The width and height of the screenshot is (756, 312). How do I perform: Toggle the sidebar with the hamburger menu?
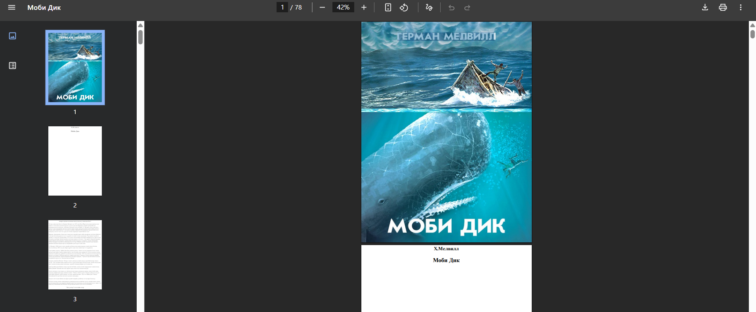11,8
